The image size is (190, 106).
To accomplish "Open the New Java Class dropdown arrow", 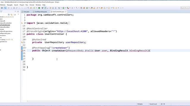I will point(89,8).
